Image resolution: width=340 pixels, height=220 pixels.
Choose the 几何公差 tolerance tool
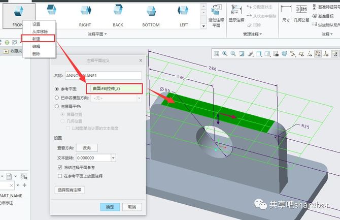(301, 14)
